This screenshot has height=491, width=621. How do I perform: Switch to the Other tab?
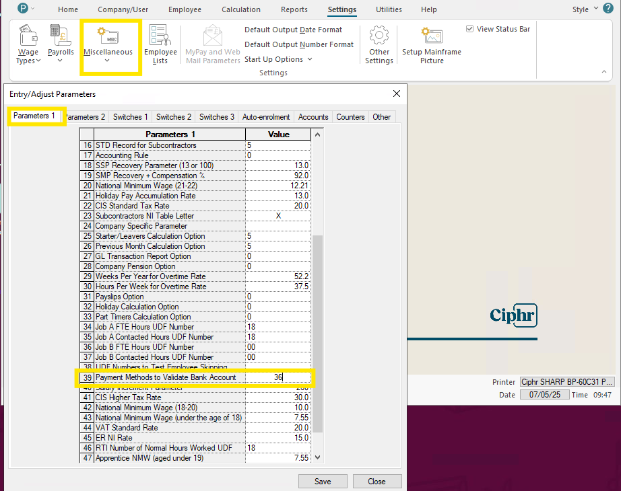click(x=381, y=117)
